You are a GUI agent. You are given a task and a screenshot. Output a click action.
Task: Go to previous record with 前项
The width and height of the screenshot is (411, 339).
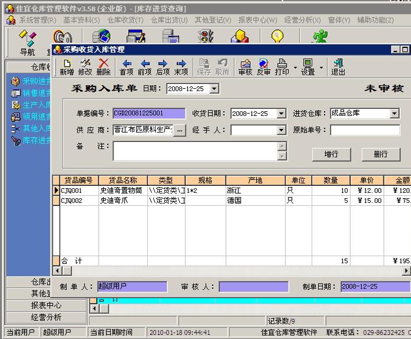tap(145, 67)
